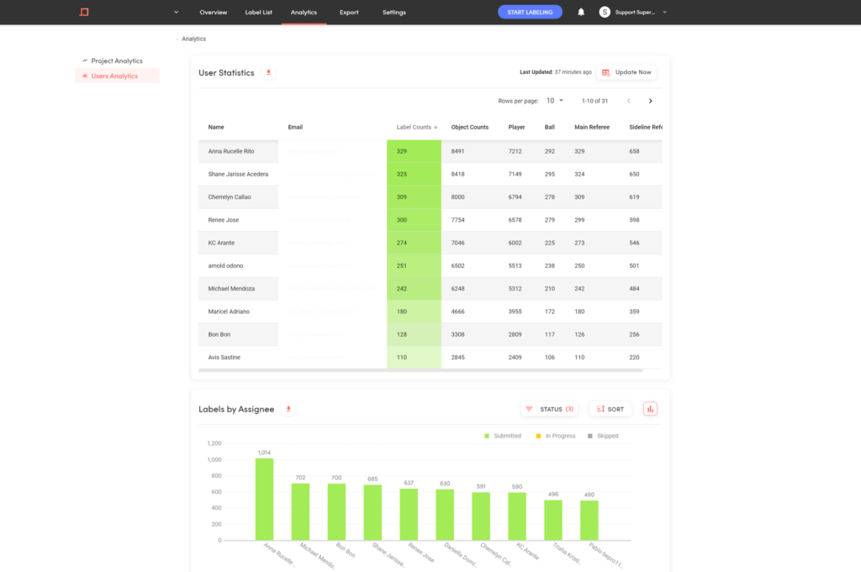Click the Update Now button
861x572 pixels.
point(626,72)
